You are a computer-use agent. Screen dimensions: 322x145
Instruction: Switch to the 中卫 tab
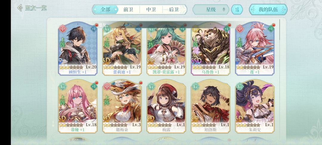pyautogui.click(x=151, y=10)
